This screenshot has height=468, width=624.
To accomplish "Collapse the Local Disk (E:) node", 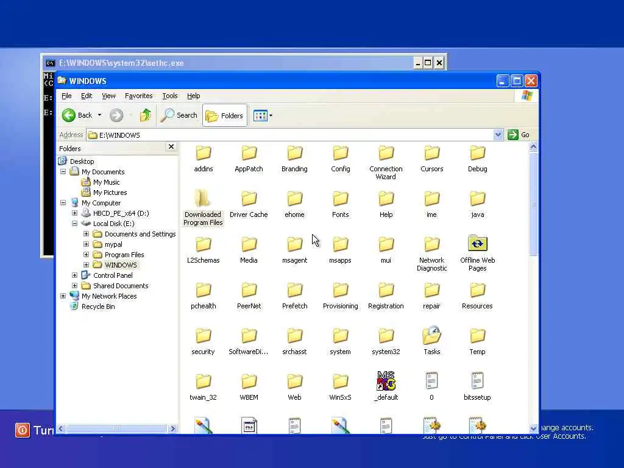I will 74,223.
